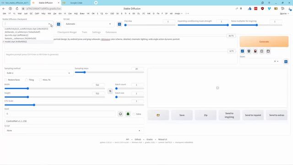Click the Sampling steps slider handle
This screenshot has width=293, height=165.
(84, 72)
